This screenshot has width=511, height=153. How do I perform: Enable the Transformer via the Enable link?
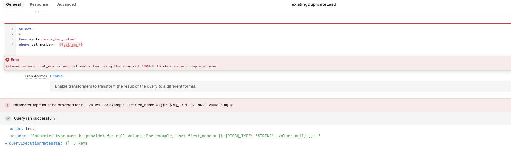click(x=56, y=76)
